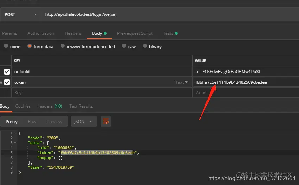Click the unionid key cell
This screenshot has height=185, width=299.
coord(102,72)
